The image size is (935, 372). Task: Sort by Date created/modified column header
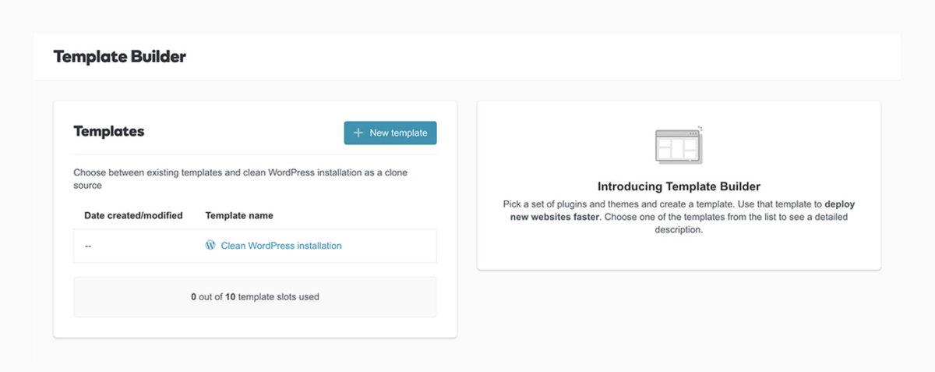(133, 215)
